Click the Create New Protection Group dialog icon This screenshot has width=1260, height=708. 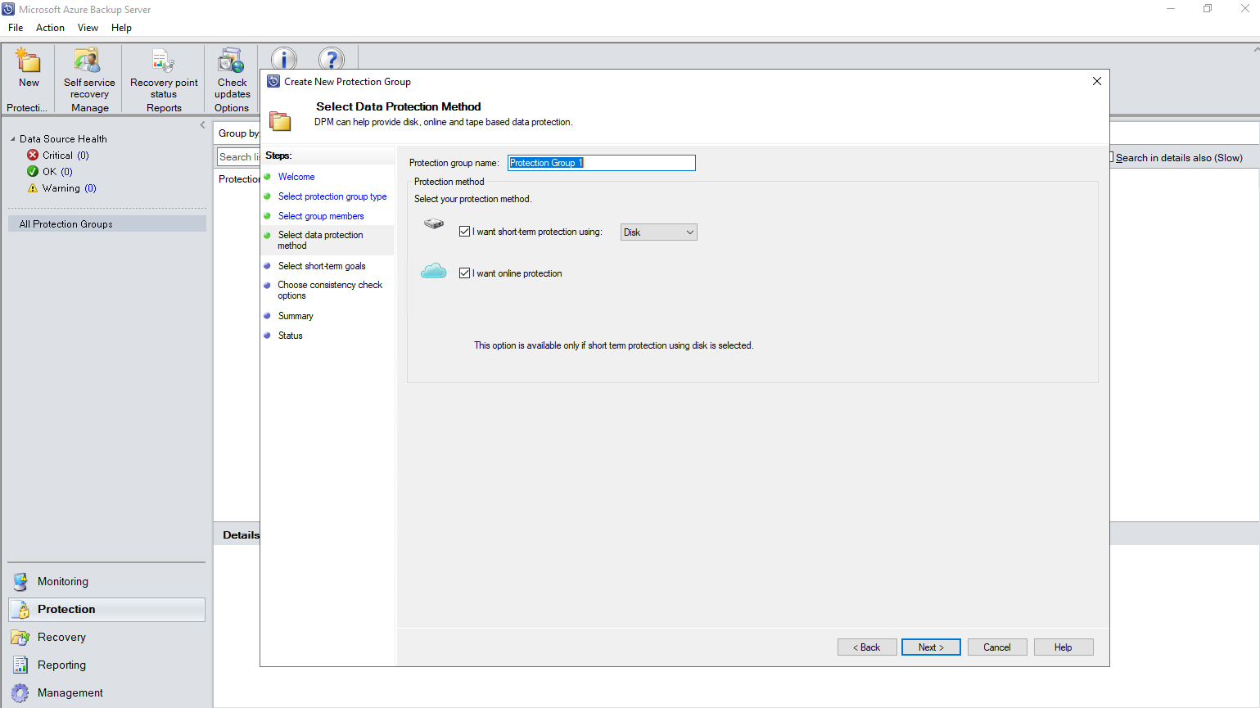click(273, 81)
